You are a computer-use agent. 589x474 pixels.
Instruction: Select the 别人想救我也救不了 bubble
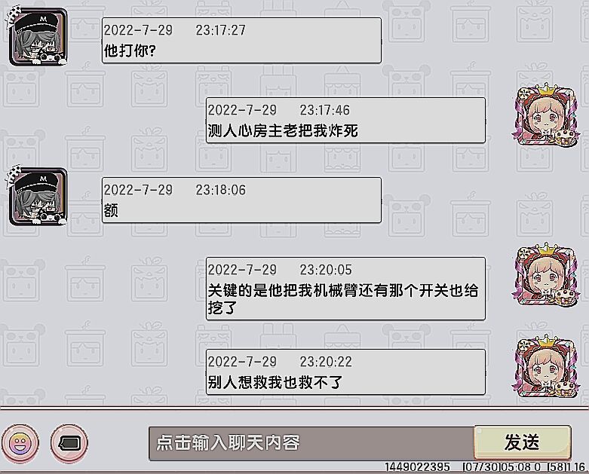[345, 372]
